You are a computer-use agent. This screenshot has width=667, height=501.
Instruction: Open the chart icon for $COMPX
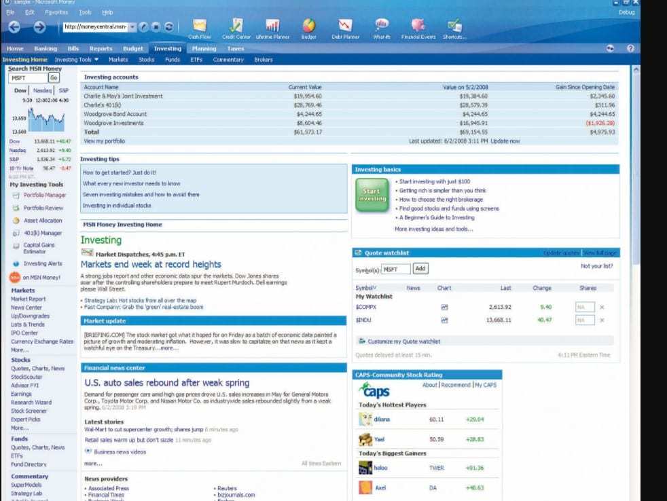click(x=444, y=307)
